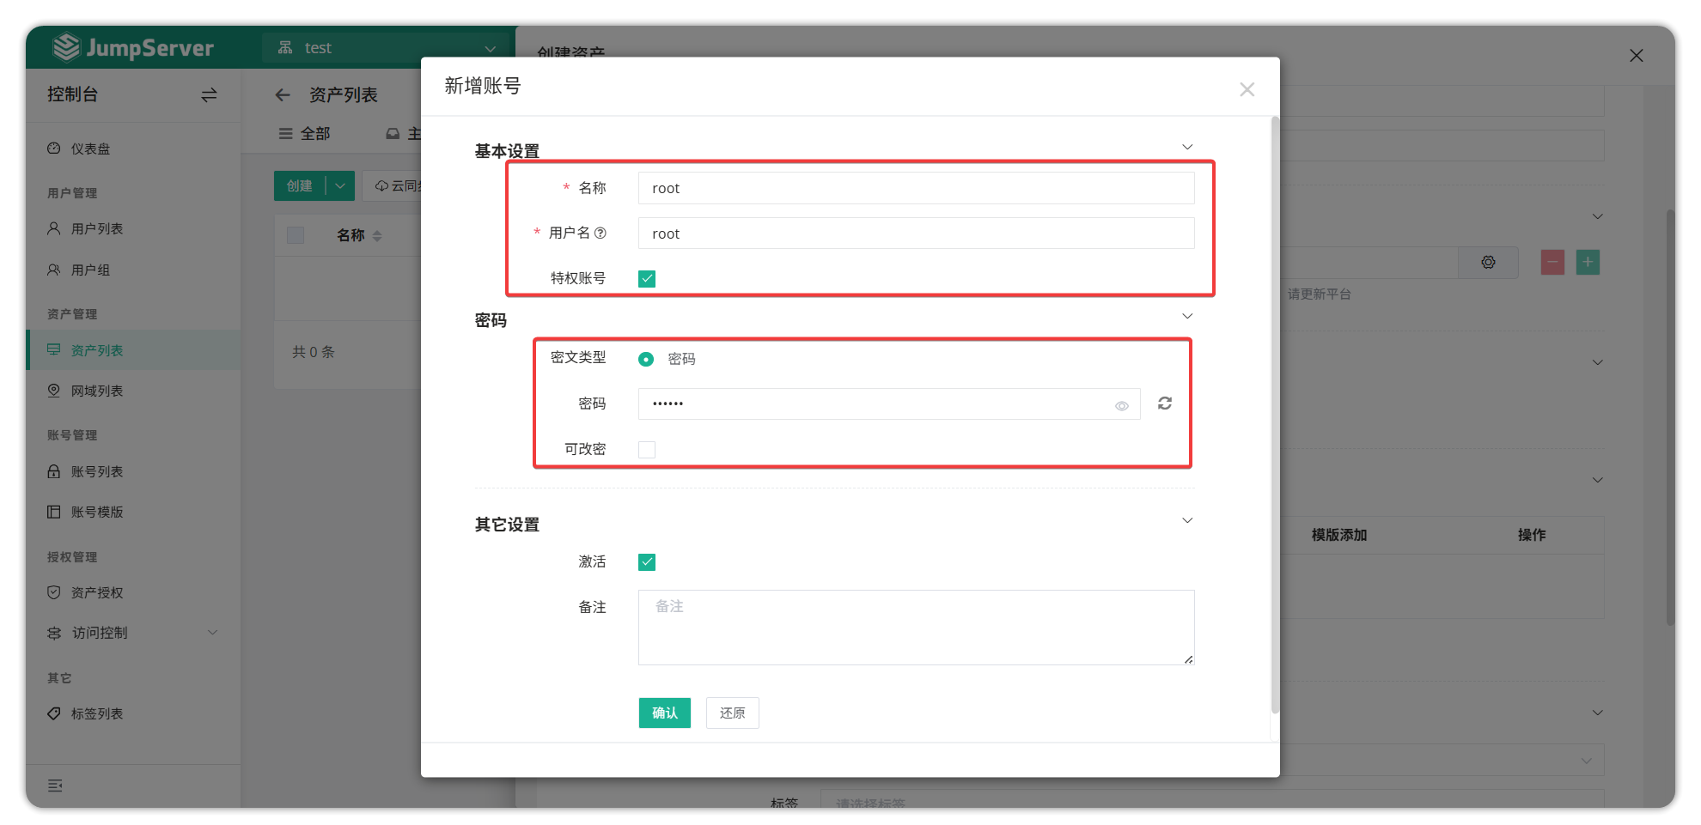Uncheck the 特权账号 checkbox
This screenshot has width=1701, height=825.
[x=647, y=278]
